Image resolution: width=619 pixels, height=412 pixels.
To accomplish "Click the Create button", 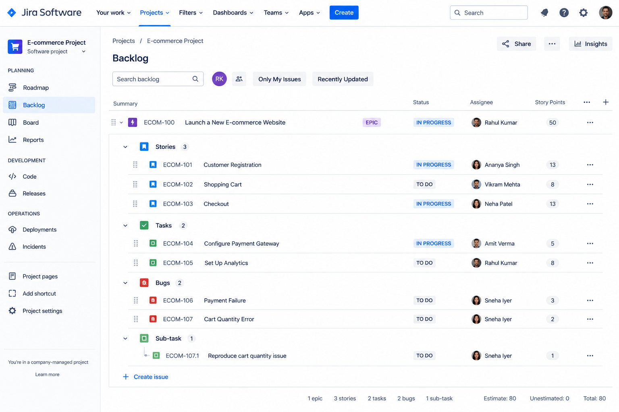I will coord(344,12).
